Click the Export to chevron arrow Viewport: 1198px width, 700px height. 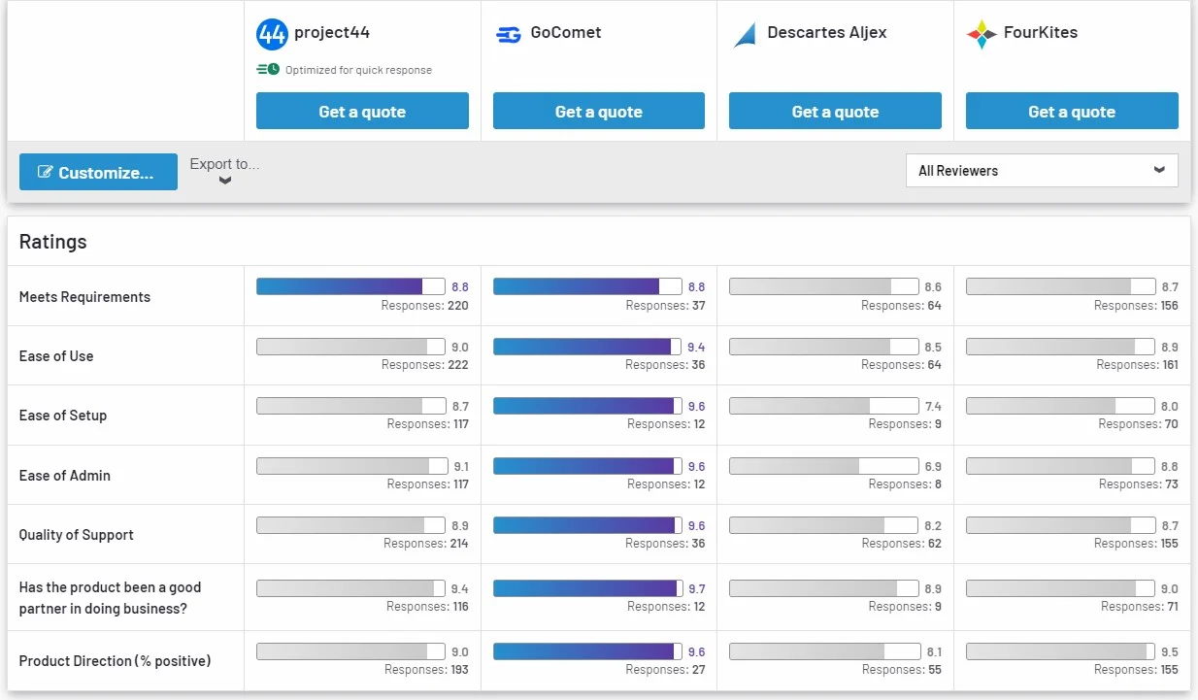click(225, 181)
